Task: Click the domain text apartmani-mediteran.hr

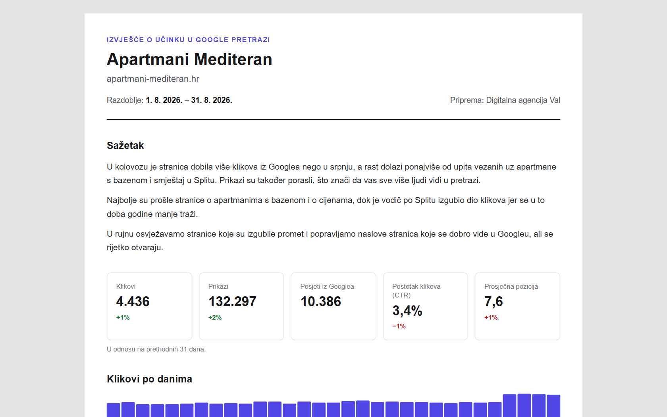Action: tap(153, 79)
